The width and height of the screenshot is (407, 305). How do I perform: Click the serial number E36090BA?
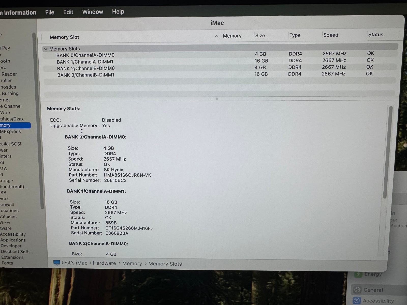(x=117, y=233)
